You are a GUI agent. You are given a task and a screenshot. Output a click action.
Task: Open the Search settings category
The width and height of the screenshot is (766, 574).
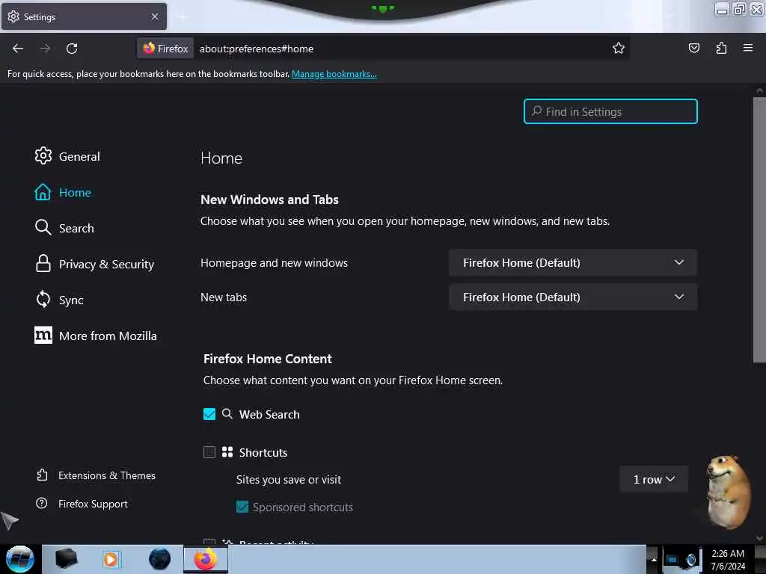64,228
